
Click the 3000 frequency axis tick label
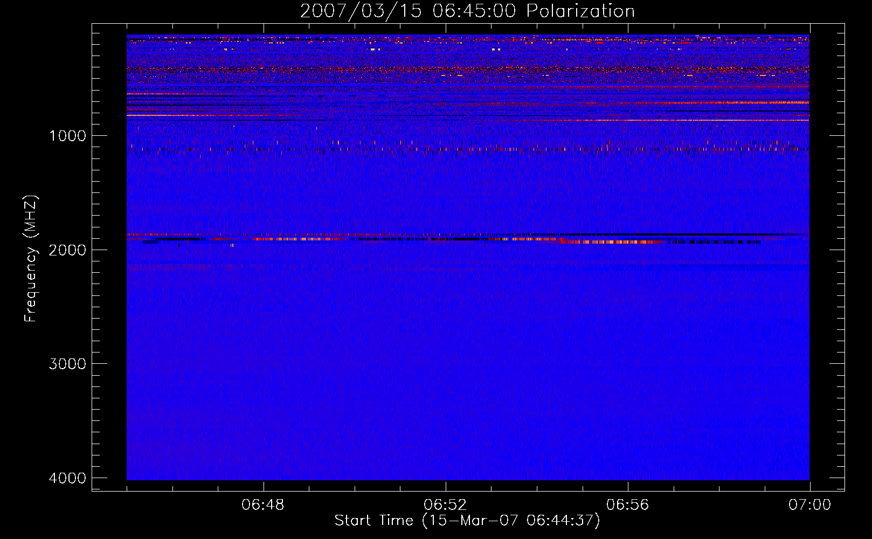point(67,364)
